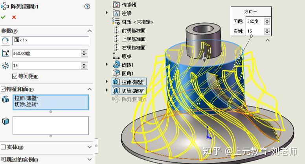Select the 阵列(圆周)1 tree label
Screen dimensions: 305x164
pyautogui.click(x=134, y=99)
